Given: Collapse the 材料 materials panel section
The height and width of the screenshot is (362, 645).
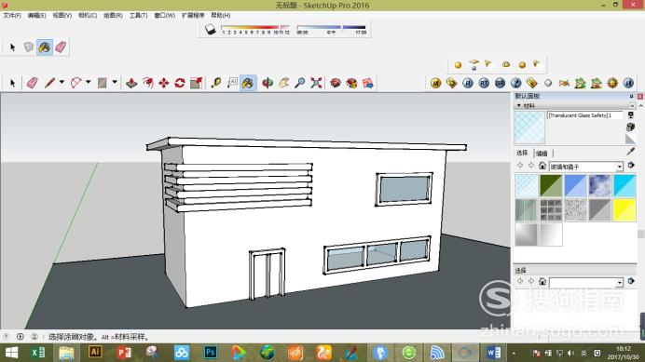Looking at the screenshot, I should point(519,105).
